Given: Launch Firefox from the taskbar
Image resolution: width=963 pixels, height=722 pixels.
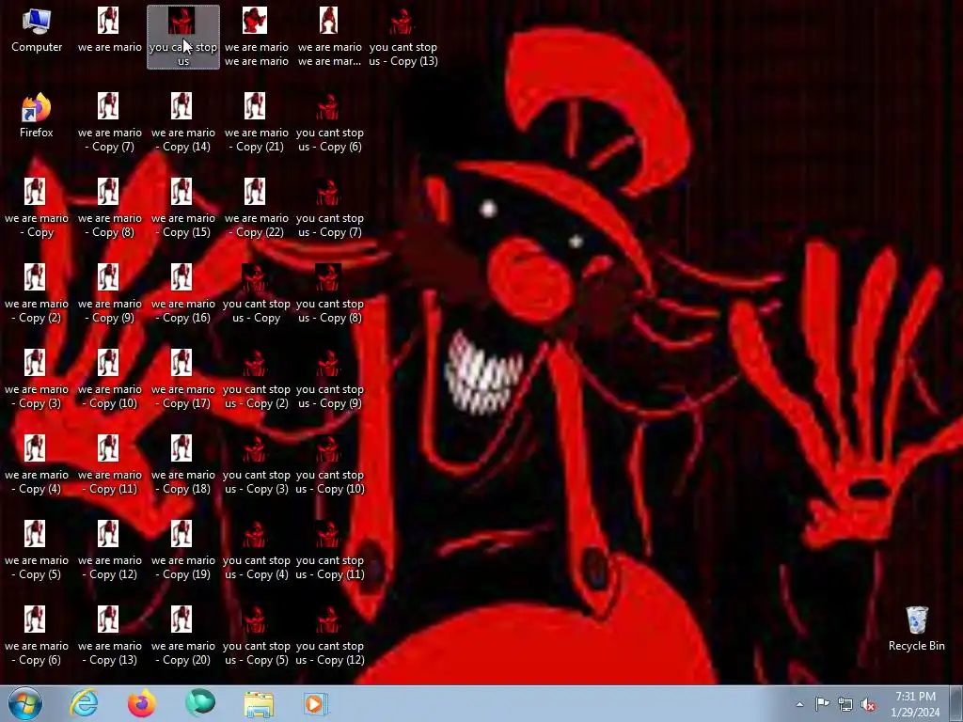Looking at the screenshot, I should click(142, 703).
